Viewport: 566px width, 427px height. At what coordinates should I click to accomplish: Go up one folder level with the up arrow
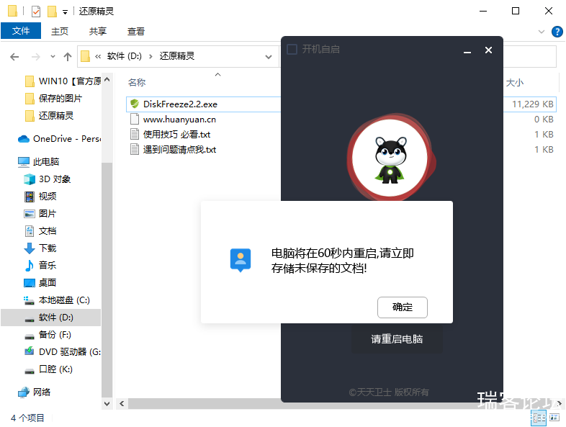click(x=68, y=56)
